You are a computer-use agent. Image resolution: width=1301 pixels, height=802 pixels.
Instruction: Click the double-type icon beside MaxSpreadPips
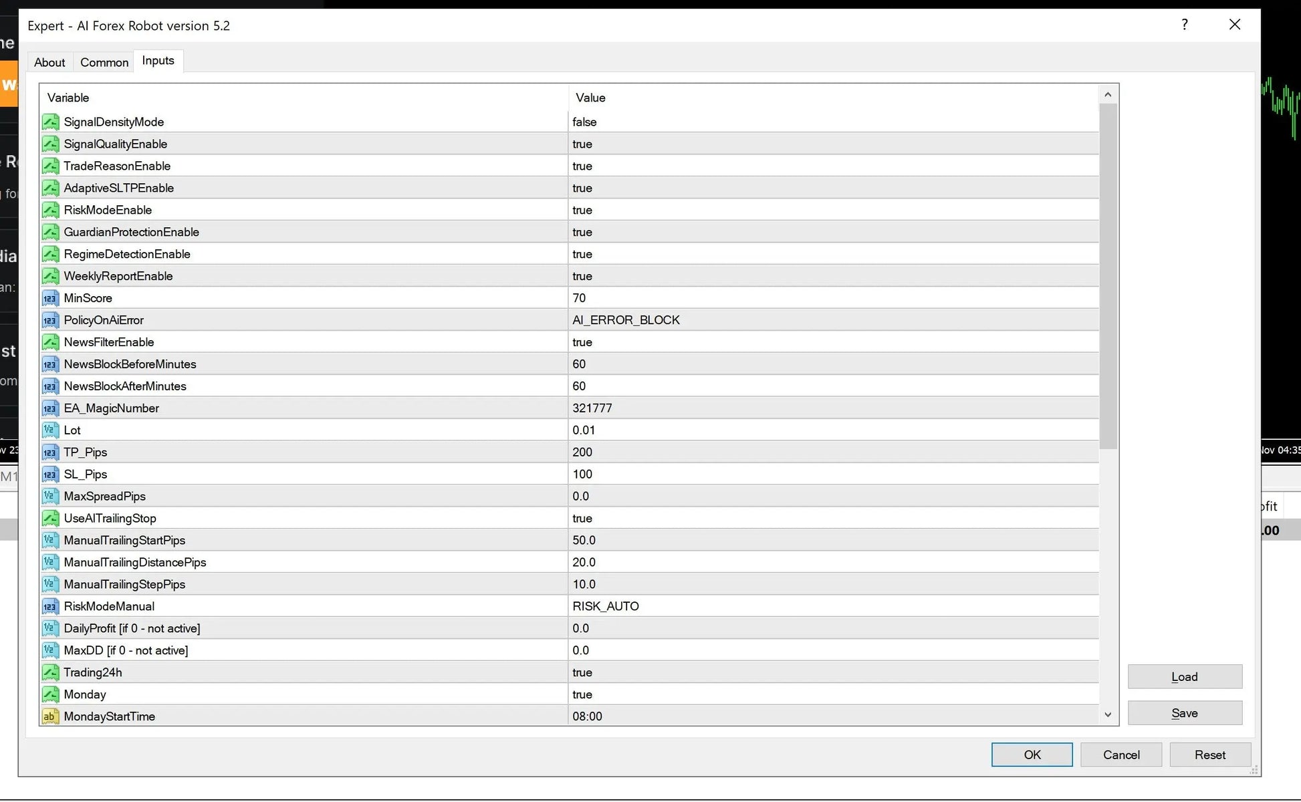(50, 496)
